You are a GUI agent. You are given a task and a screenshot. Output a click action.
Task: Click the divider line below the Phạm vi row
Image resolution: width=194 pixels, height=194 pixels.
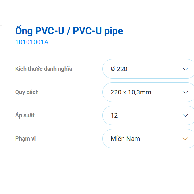[103, 154]
